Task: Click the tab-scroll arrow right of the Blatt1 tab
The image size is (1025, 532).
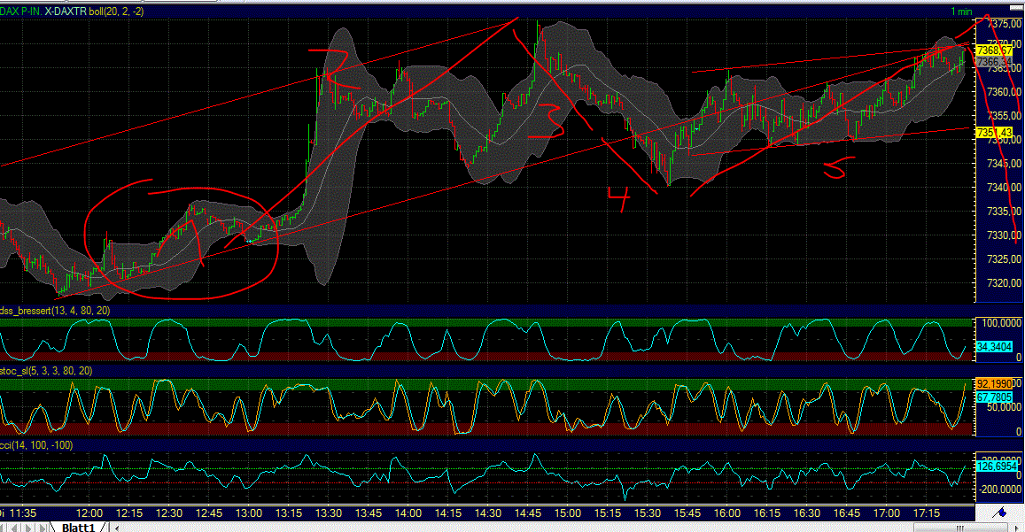Action: click(116, 527)
